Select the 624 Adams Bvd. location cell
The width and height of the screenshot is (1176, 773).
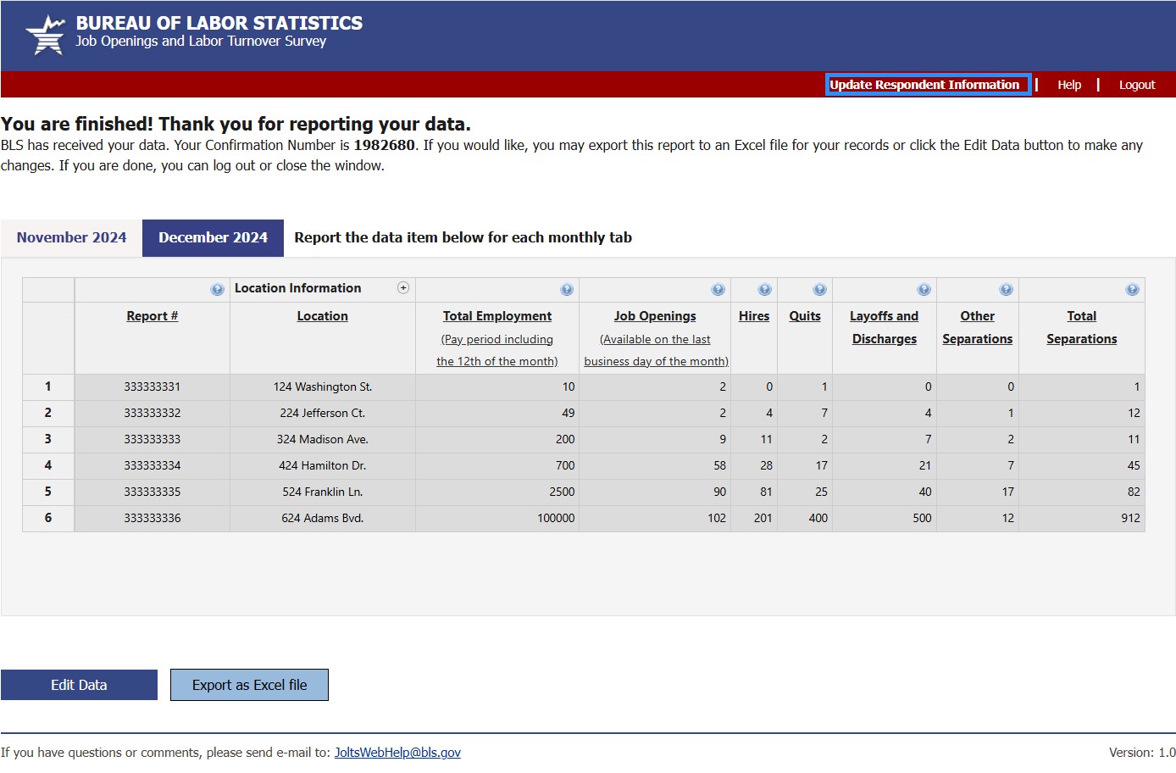322,518
